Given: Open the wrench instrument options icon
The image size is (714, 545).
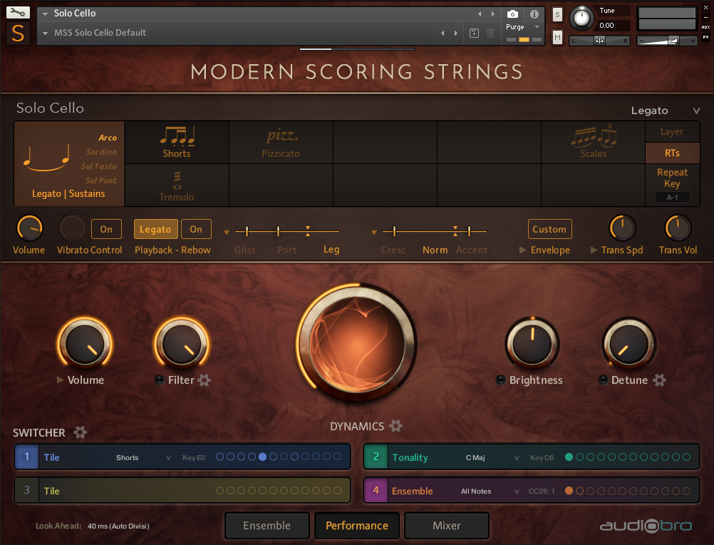Looking at the screenshot, I should (x=18, y=12).
